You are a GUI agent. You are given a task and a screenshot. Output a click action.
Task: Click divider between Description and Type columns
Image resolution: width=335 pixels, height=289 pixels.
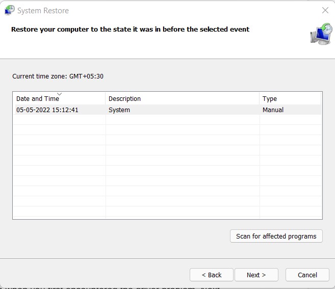(x=260, y=99)
